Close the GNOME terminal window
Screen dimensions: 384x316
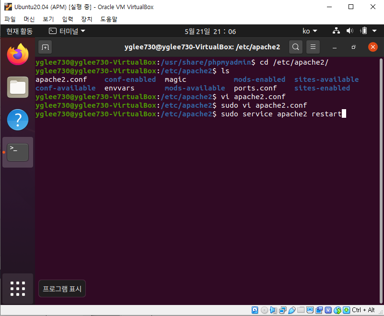373,47
